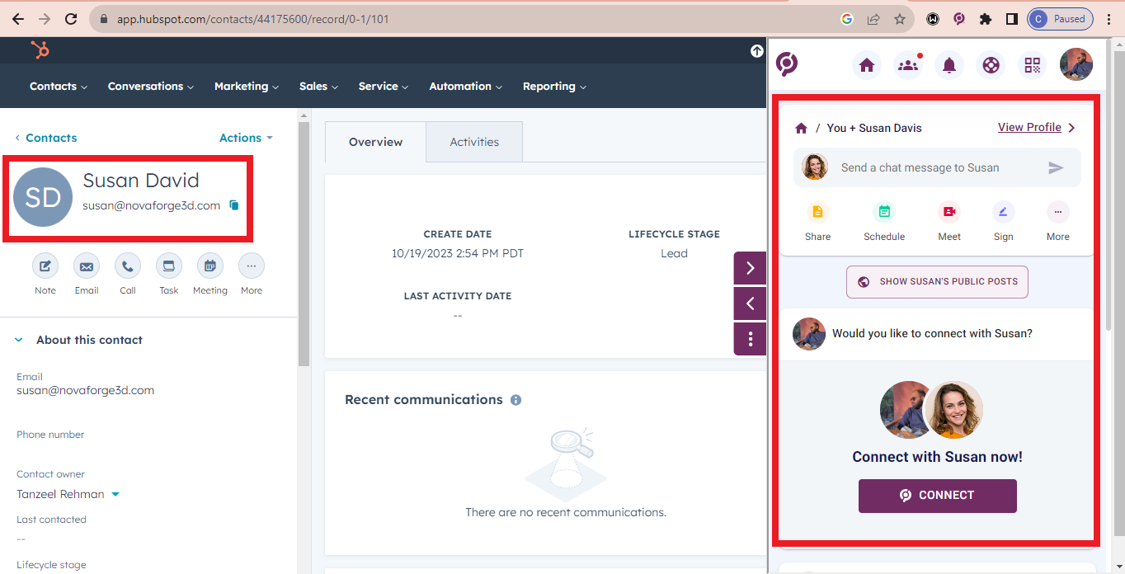Create a Task for the contact
This screenshot has height=574, width=1125.
point(169,266)
